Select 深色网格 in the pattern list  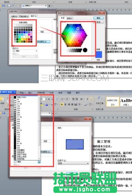pyautogui.click(x=26, y=159)
